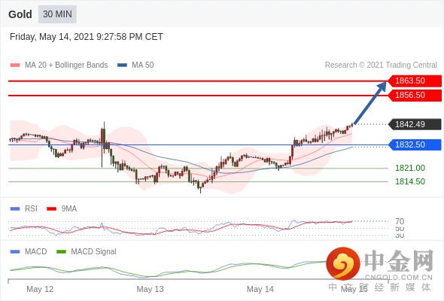Screen dimensions: 444x301
Task: Toggle the MACD Signal legend entry
Action: [x=87, y=251]
